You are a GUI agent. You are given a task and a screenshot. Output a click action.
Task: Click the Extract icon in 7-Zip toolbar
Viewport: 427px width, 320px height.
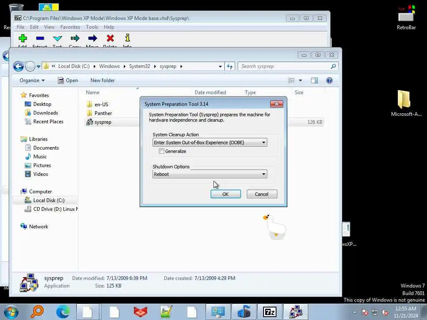[40, 38]
